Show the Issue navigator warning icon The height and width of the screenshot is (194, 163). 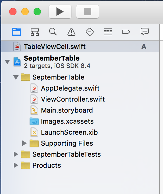pos(71,32)
